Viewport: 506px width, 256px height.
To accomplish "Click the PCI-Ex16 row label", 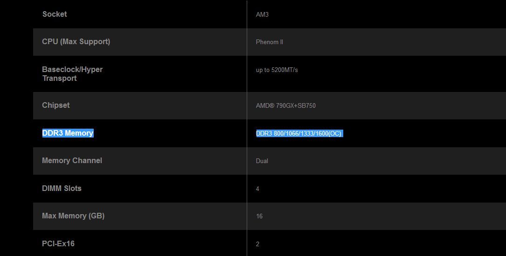I will point(58,243).
